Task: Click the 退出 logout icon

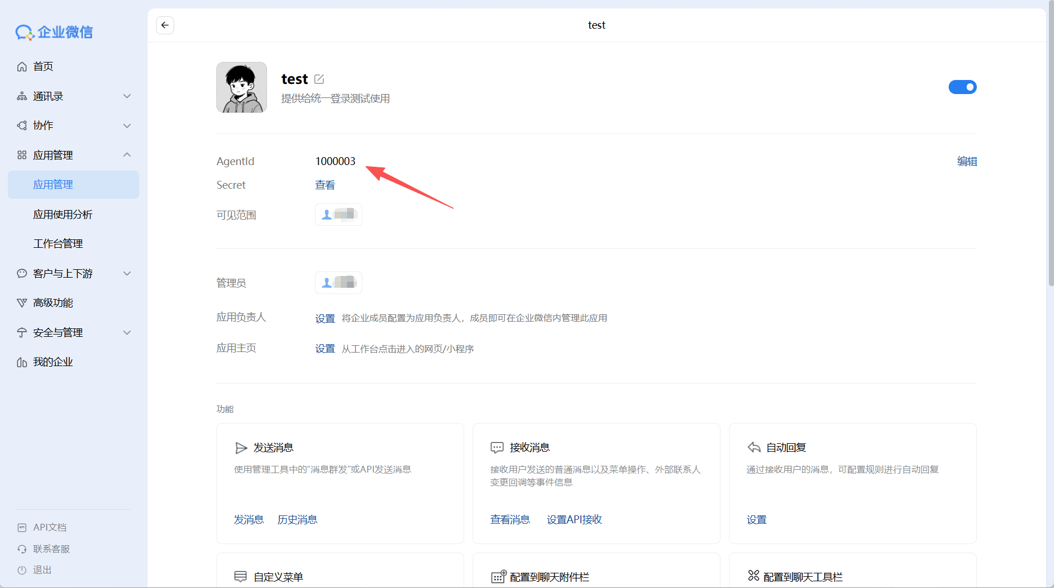Action: [21, 570]
